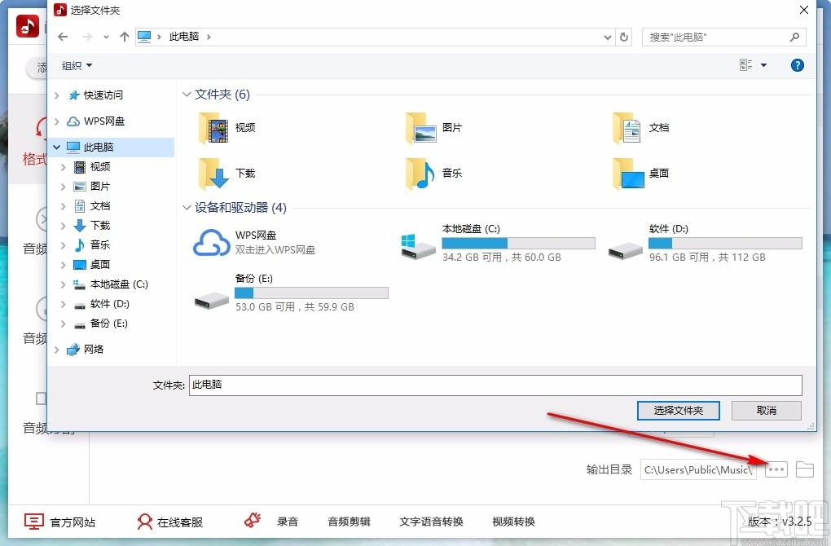Screen dimensions: 831x546
Task: Change the view layout icon
Action: tap(746, 65)
